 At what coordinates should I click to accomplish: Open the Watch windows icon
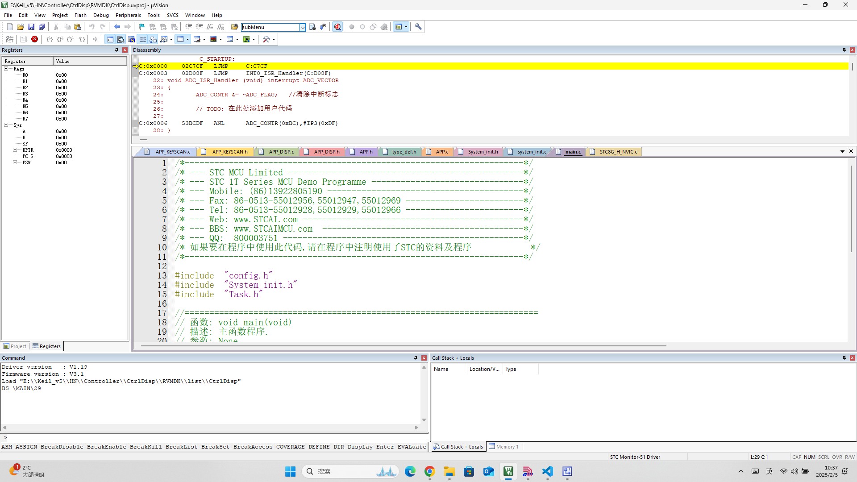(x=164, y=39)
